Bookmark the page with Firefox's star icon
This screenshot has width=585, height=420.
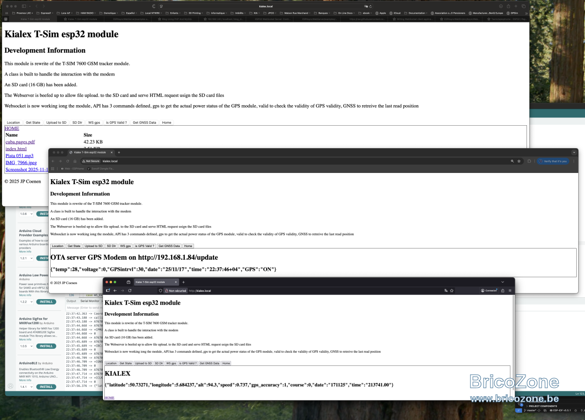click(452, 290)
